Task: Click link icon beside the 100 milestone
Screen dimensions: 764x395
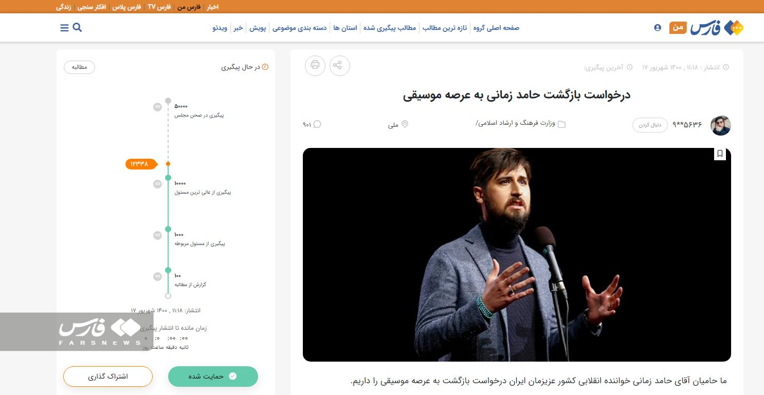Action: point(157,276)
